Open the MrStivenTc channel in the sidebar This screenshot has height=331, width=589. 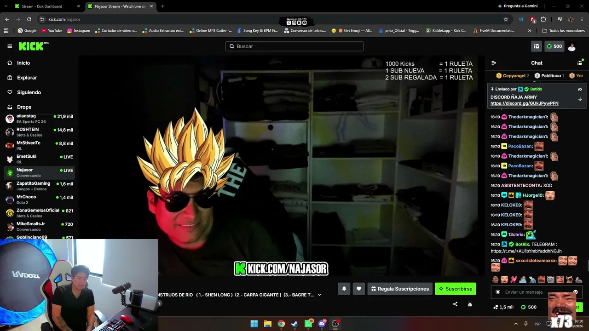(x=39, y=145)
